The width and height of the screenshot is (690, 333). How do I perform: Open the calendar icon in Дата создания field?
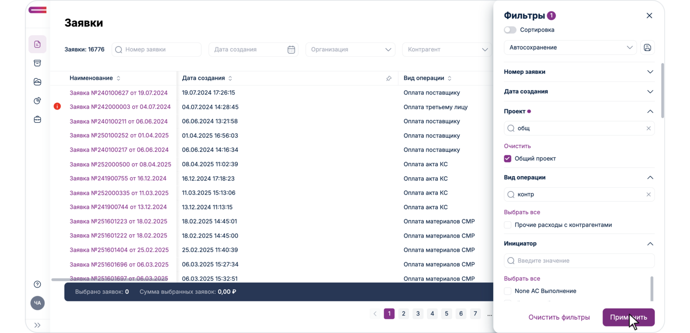291,50
